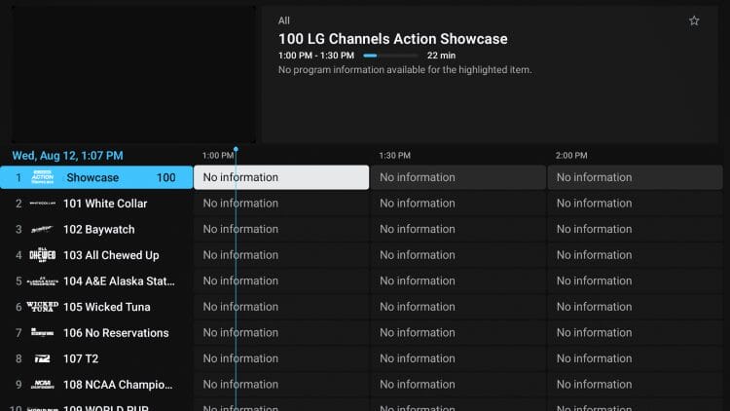Select Wicked Tuna 2:00 PM program slot
The image size is (730, 411).
click(x=635, y=307)
